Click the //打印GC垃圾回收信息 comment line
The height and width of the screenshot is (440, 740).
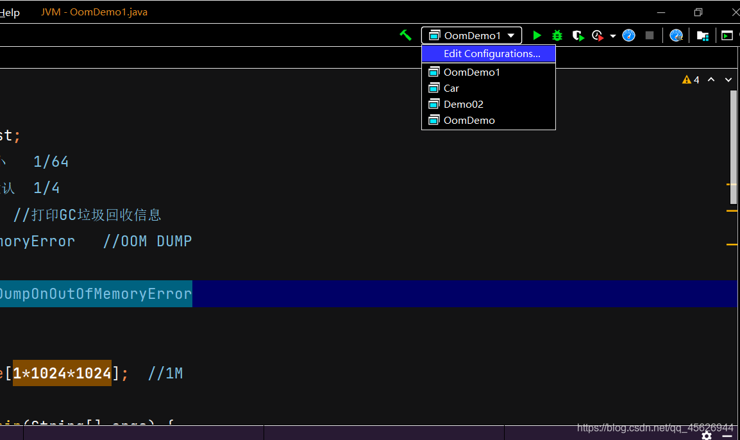point(87,215)
